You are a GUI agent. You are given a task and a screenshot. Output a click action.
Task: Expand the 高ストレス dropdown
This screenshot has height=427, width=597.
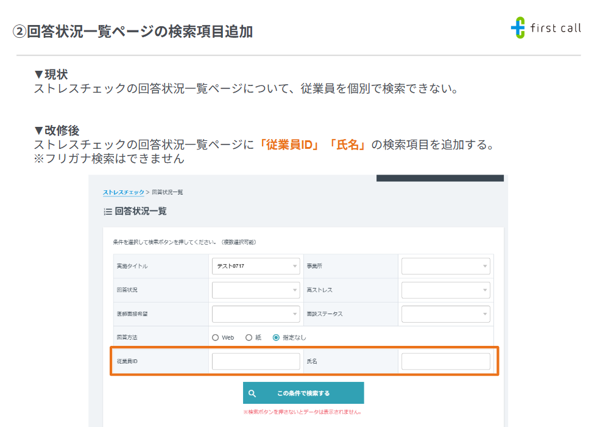pos(445,290)
